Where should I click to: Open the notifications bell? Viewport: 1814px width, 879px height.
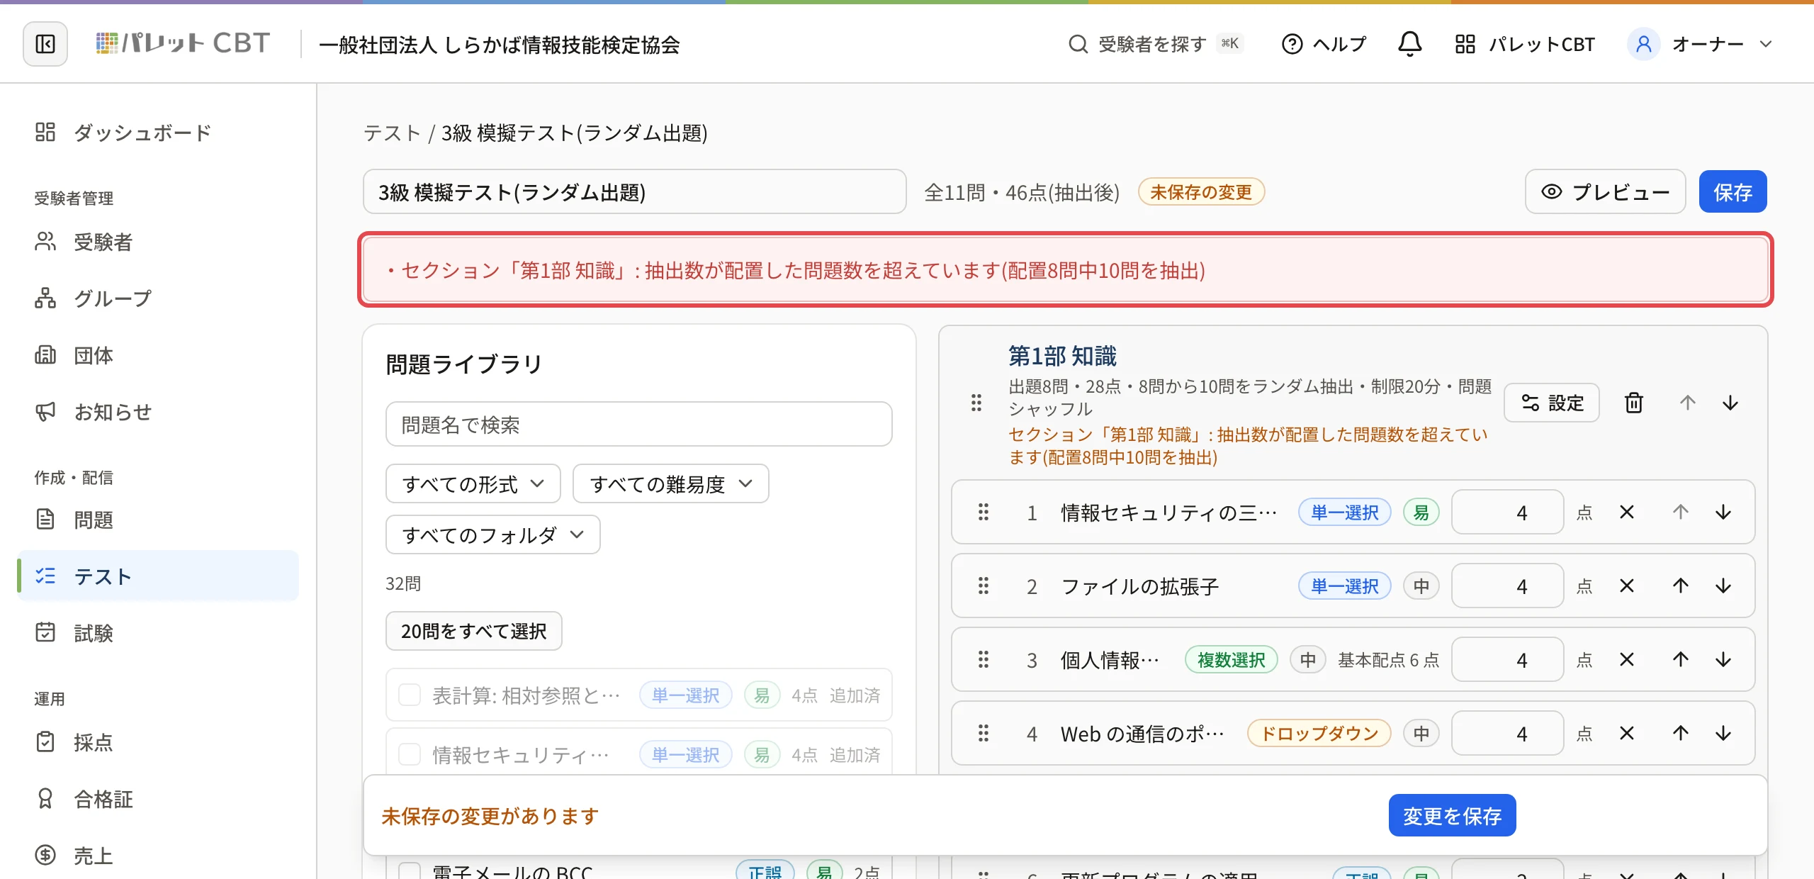point(1409,44)
